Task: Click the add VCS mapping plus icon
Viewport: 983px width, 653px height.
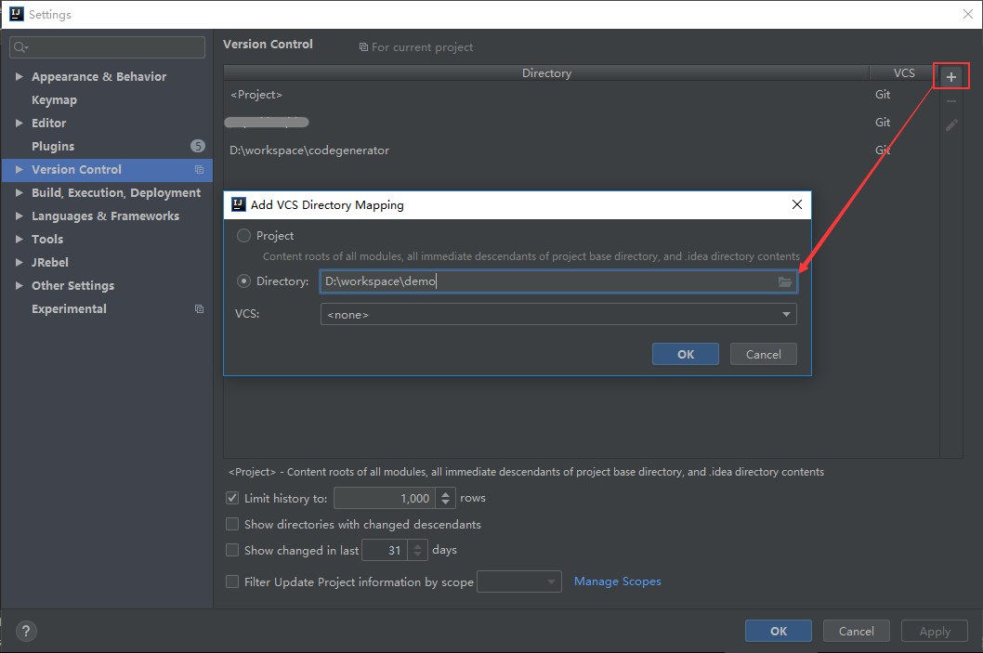Action: [x=950, y=75]
